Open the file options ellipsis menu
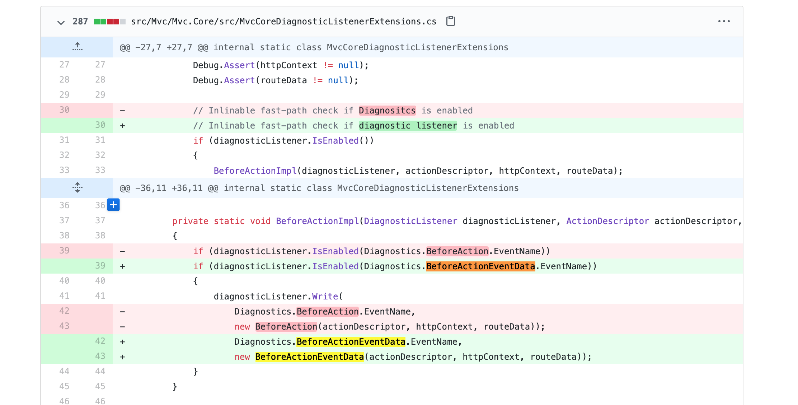The width and height of the screenshot is (798, 405). pos(724,22)
